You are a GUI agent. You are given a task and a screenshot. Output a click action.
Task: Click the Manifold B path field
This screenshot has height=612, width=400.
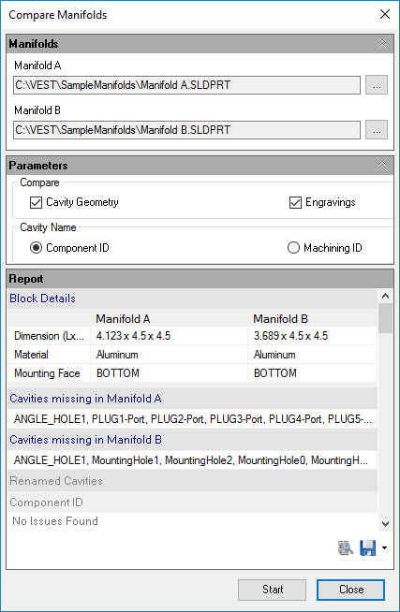pyautogui.click(x=186, y=129)
